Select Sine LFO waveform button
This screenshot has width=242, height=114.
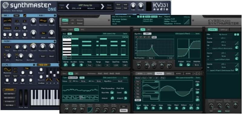point(138,81)
